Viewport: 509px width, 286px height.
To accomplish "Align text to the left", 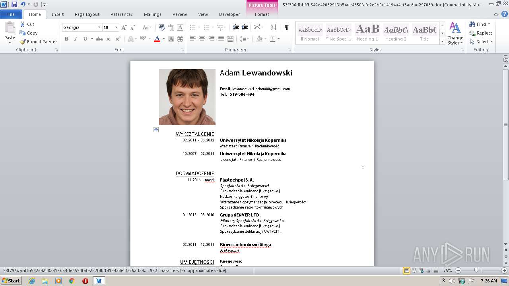I will [193, 39].
